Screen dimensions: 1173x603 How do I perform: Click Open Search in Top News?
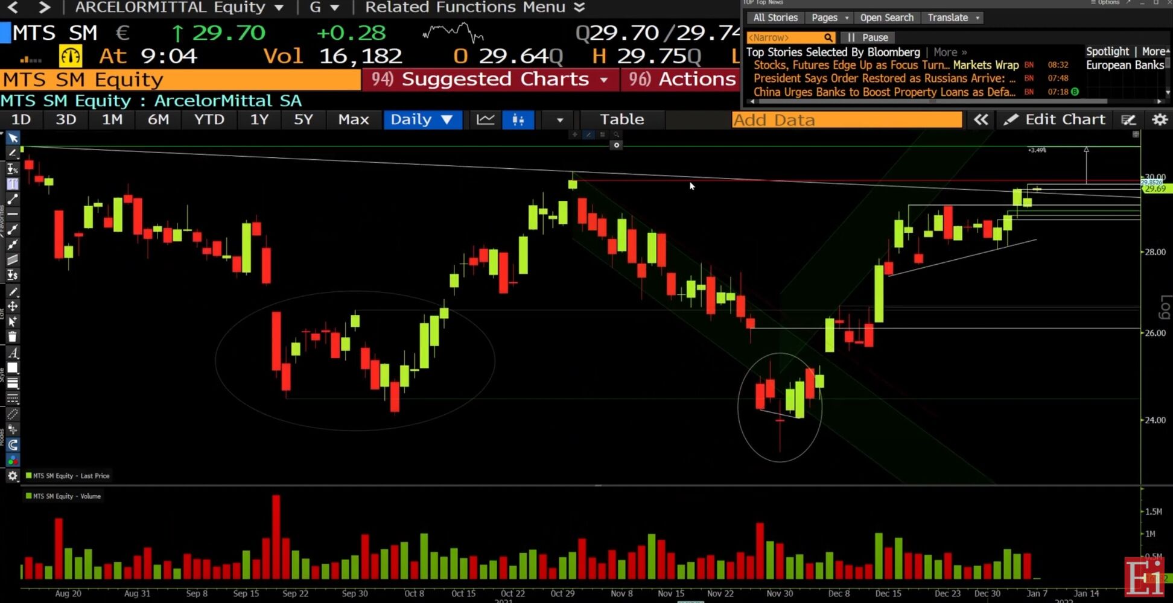886,18
